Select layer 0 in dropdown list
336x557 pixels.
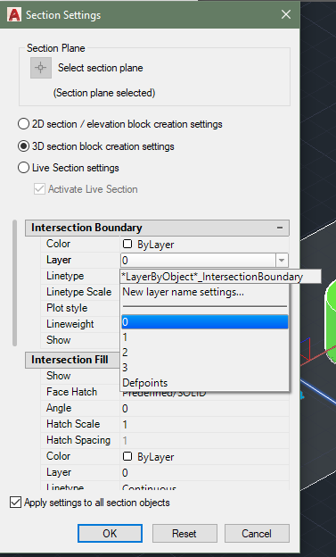[205, 322]
